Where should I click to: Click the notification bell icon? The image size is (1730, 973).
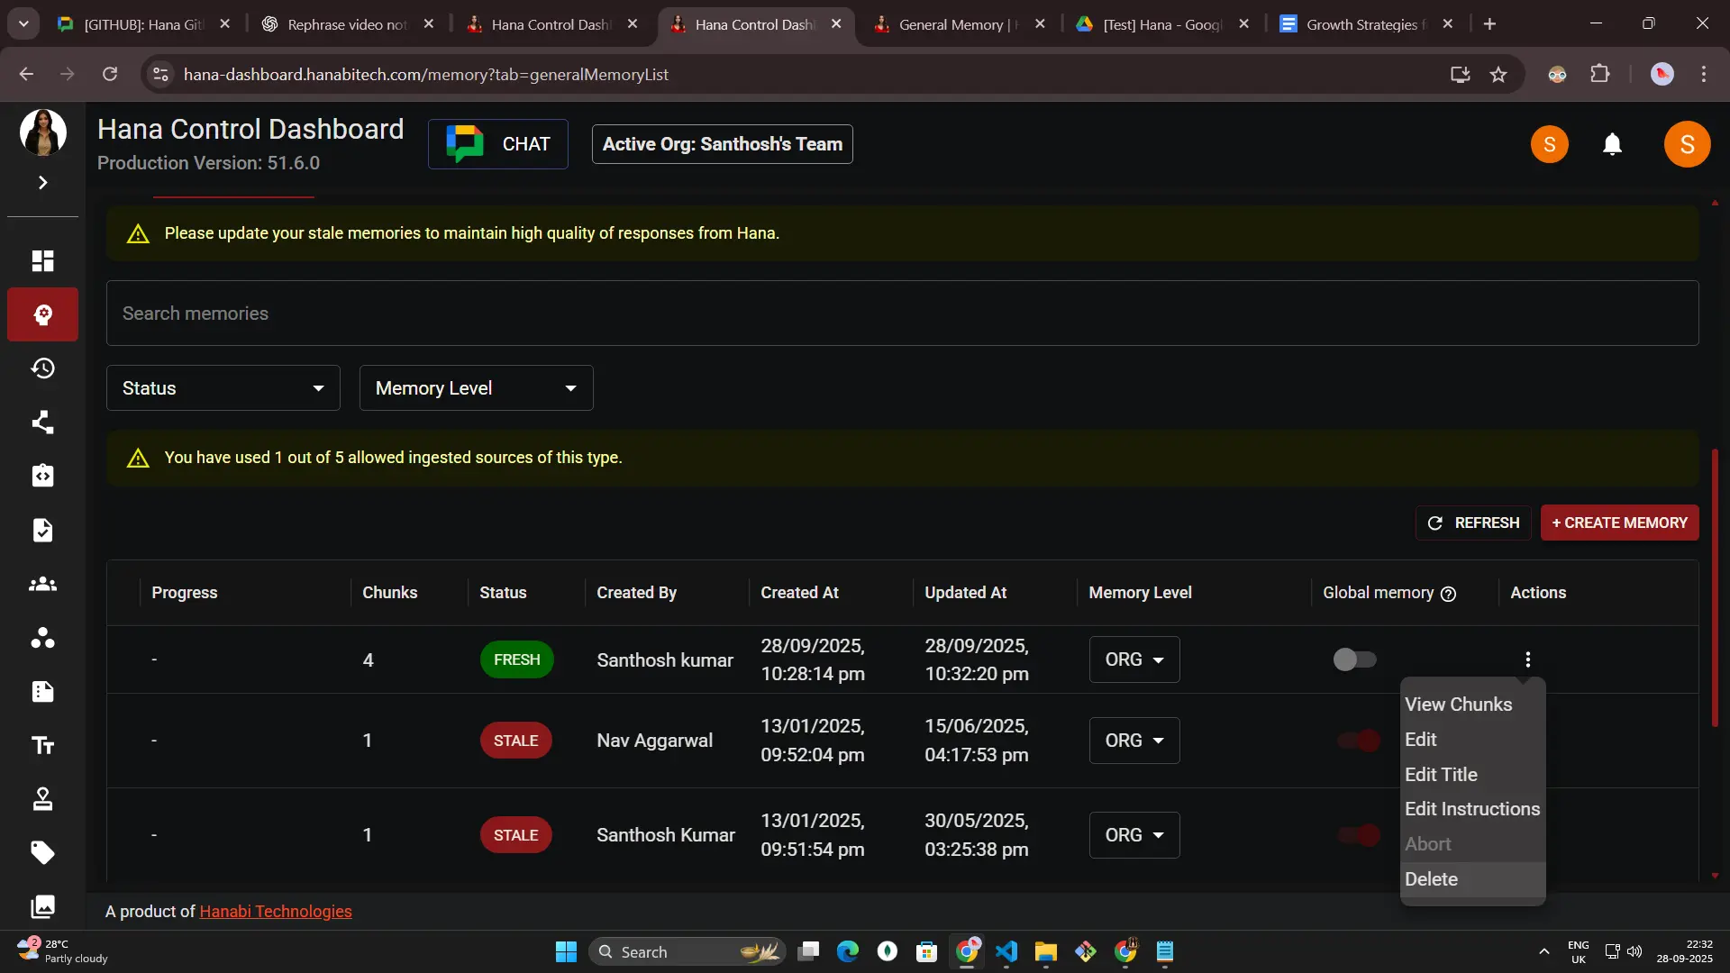(x=1612, y=144)
